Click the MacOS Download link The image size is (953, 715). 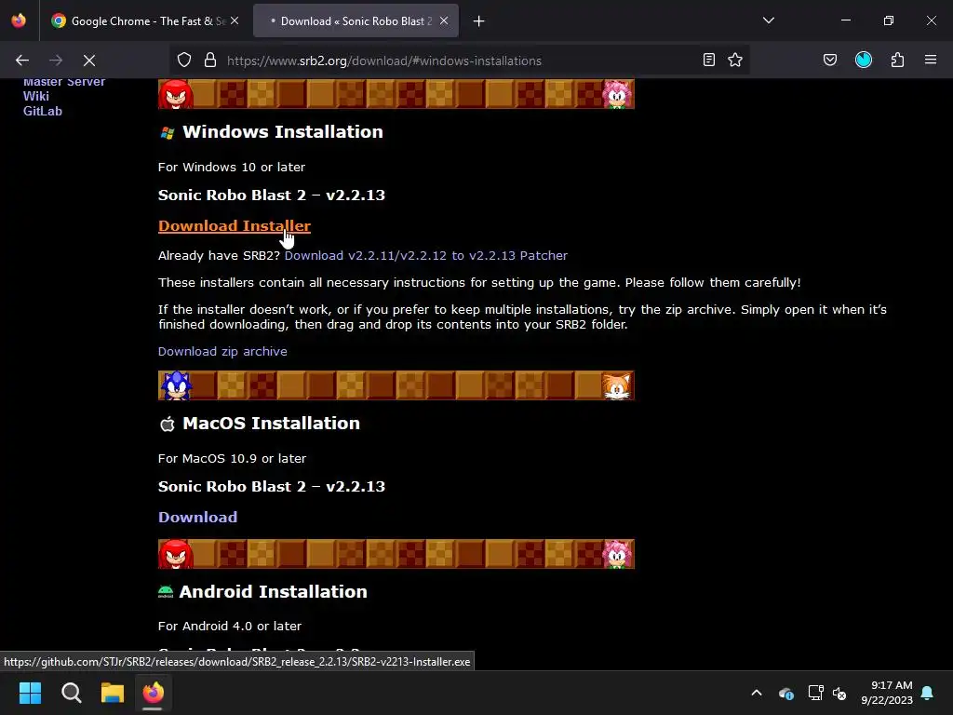tap(197, 517)
